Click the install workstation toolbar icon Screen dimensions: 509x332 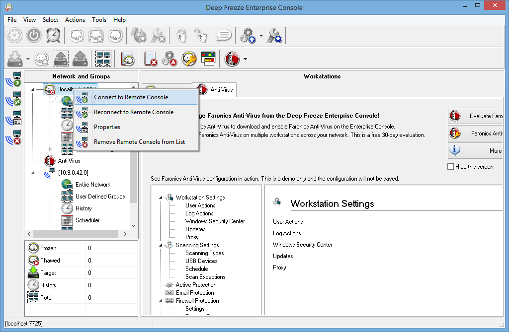(x=139, y=35)
